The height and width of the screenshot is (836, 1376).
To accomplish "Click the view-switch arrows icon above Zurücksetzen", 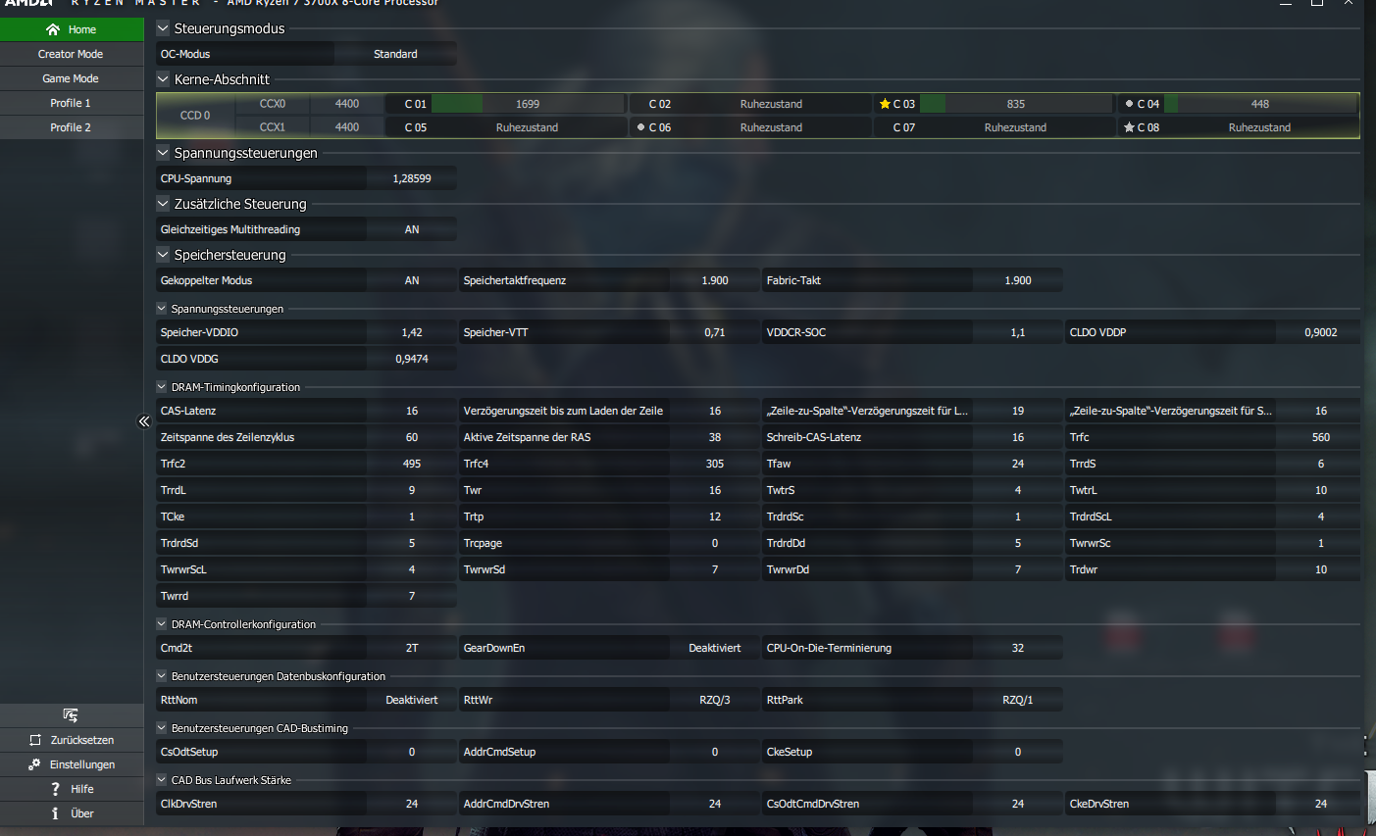I will point(71,715).
